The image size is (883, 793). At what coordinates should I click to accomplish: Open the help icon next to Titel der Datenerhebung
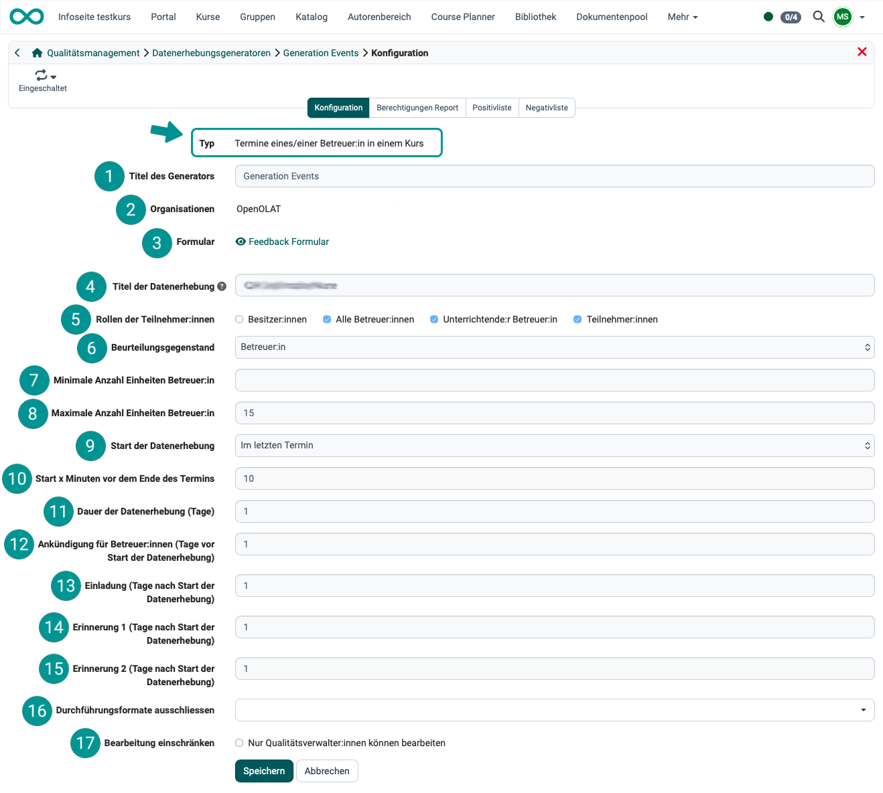pyautogui.click(x=222, y=286)
